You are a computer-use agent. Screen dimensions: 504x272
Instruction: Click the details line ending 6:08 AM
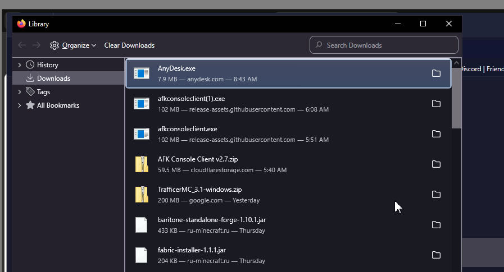click(x=243, y=109)
